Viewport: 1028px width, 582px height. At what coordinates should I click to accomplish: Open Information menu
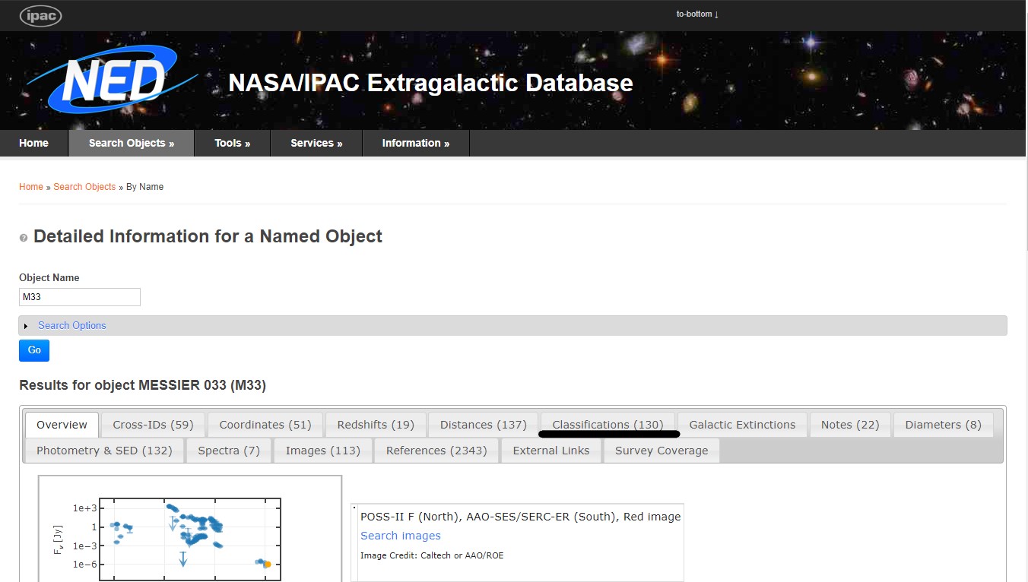(416, 143)
